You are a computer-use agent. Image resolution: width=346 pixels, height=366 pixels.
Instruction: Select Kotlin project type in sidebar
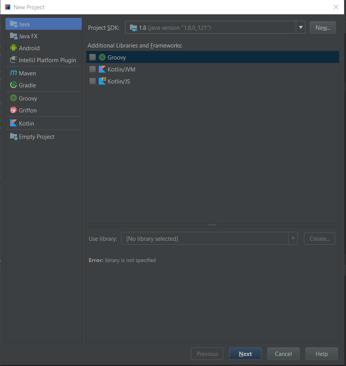pyautogui.click(x=44, y=123)
